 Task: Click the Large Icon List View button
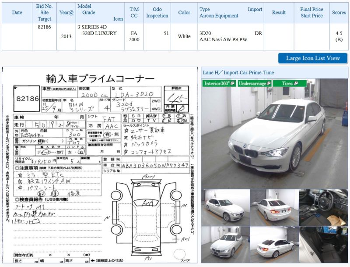point(313,58)
